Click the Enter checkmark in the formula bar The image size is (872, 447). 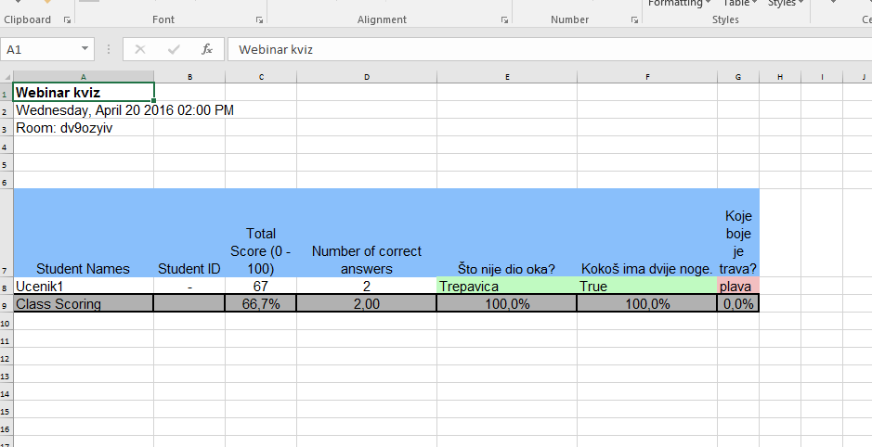click(x=174, y=49)
